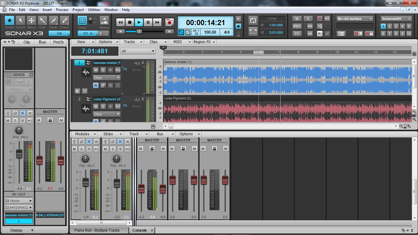This screenshot has width=418, height=235.
Task: Start recording with the transport Record button
Action: coord(169,22)
